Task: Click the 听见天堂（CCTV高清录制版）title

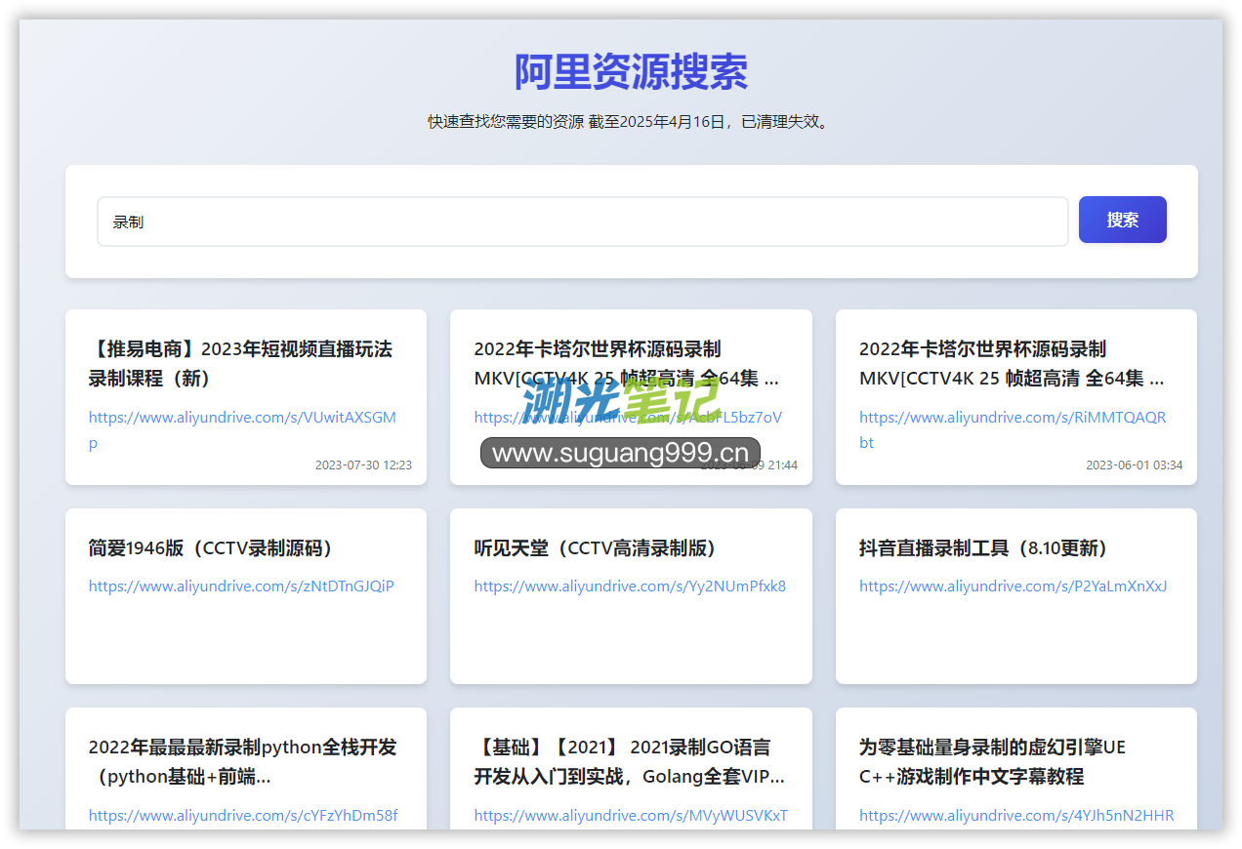Action: (599, 548)
